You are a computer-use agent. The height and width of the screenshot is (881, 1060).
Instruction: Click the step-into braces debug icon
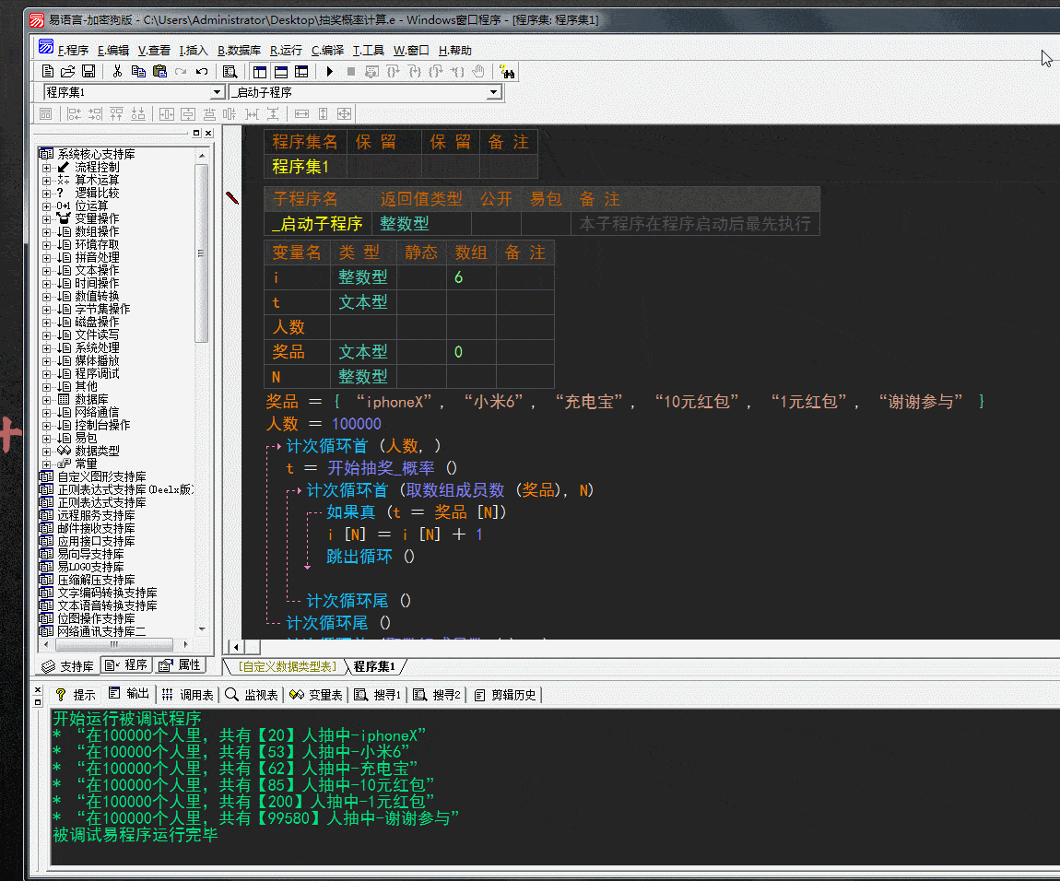coord(415,71)
